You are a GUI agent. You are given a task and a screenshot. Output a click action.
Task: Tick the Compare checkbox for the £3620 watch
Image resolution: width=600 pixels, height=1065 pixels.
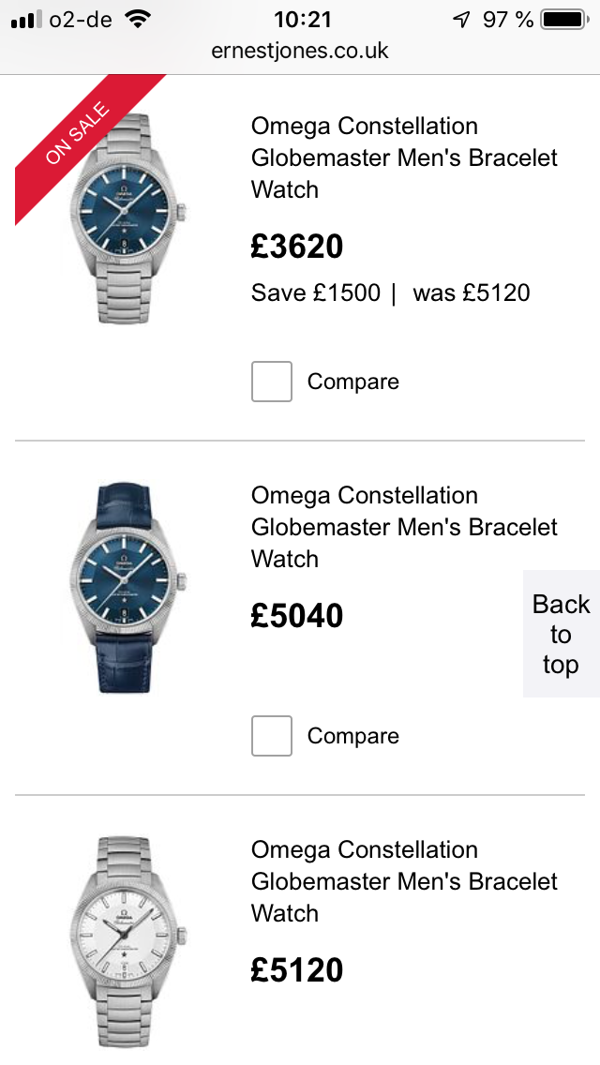[x=272, y=382]
